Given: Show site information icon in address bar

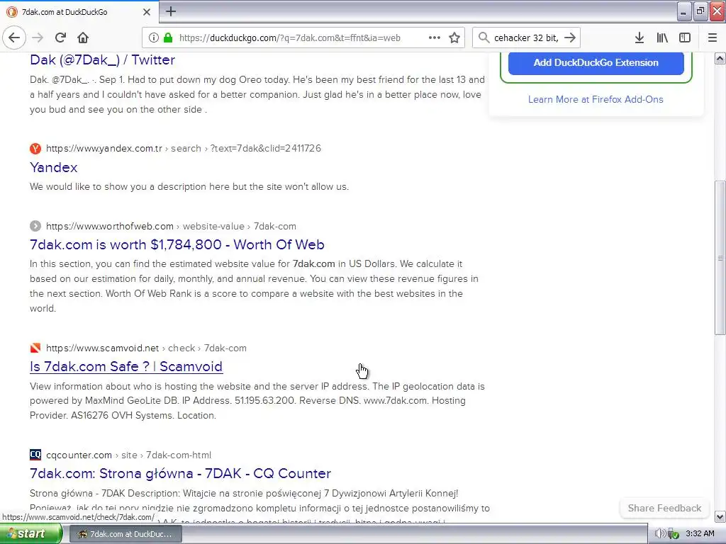Looking at the screenshot, I should (x=154, y=38).
